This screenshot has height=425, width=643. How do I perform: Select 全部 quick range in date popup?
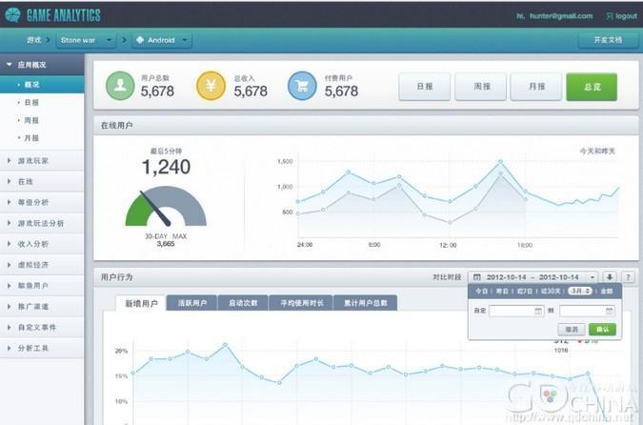[x=607, y=291]
